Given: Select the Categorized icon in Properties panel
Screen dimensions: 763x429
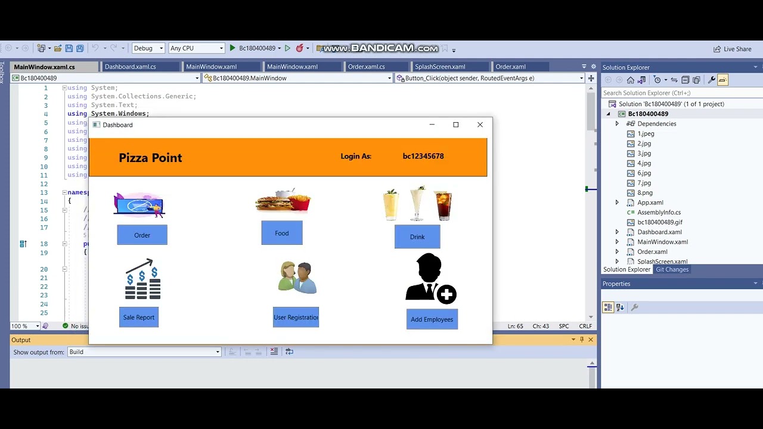Looking at the screenshot, I should click(x=608, y=307).
